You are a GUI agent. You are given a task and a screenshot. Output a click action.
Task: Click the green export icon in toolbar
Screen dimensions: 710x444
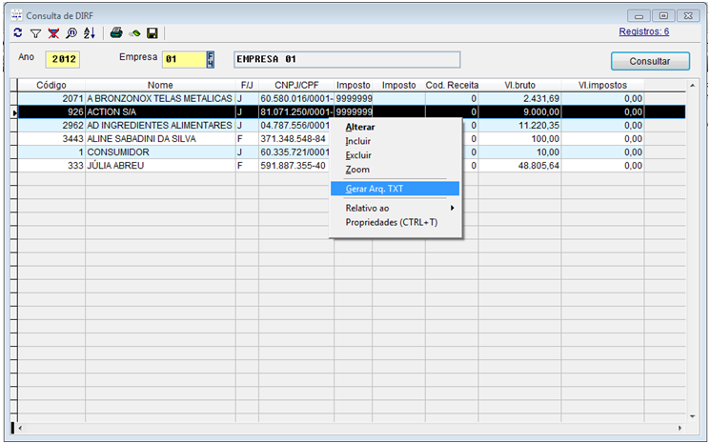(134, 33)
